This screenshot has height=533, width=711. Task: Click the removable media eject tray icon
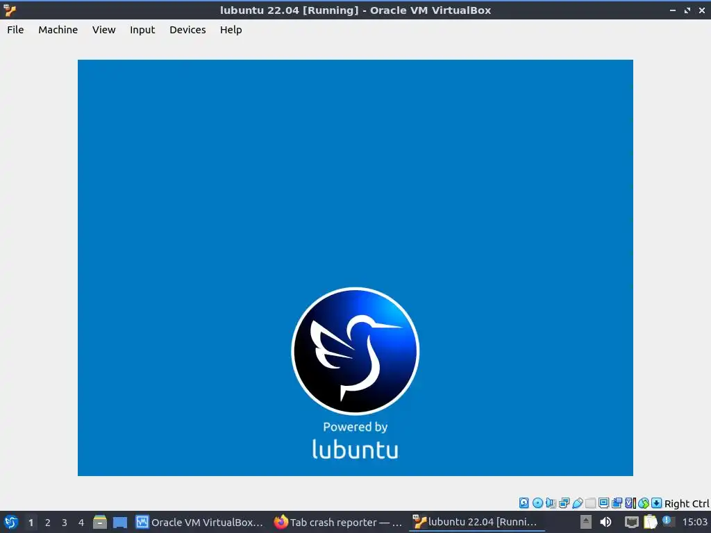click(x=585, y=522)
